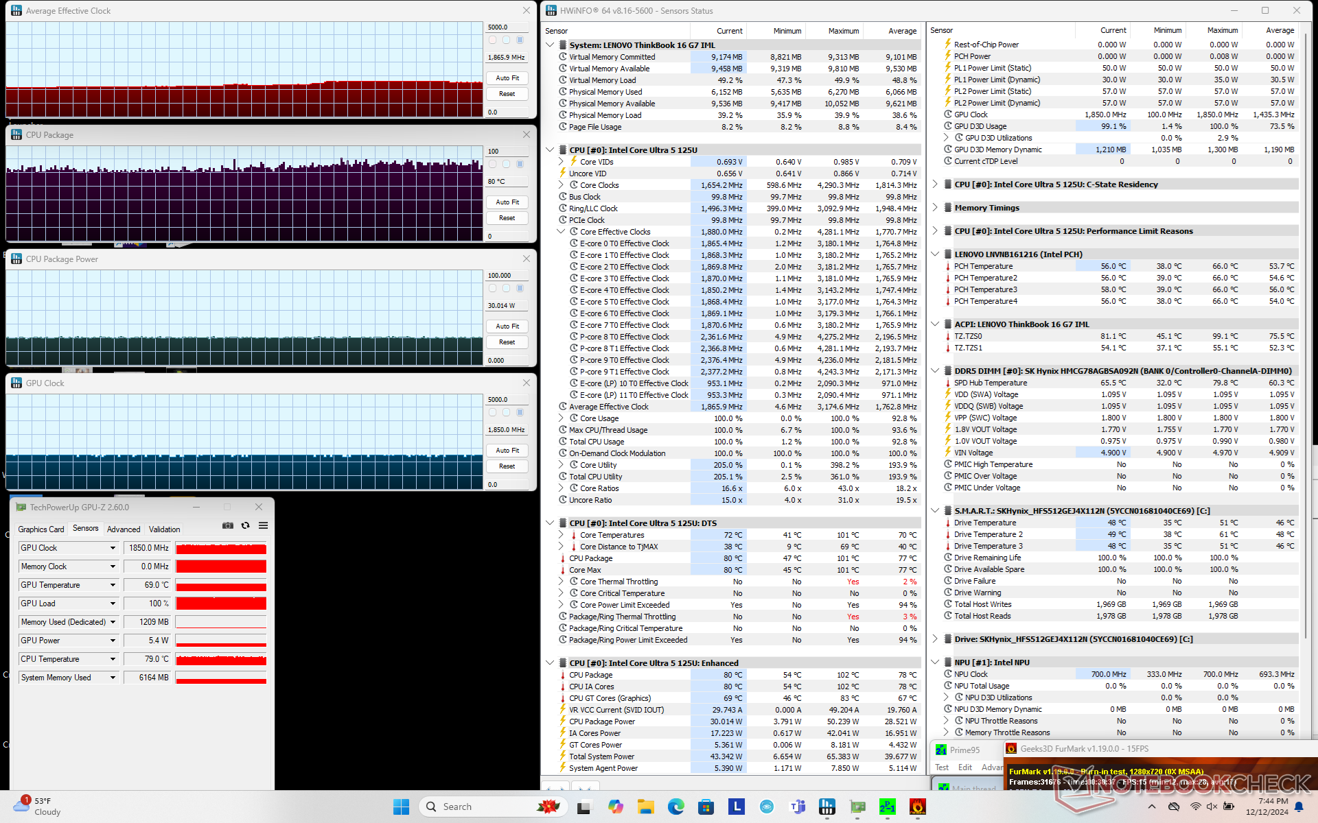Click Windows Start button
Image resolution: width=1318 pixels, height=823 pixels.
coord(402,807)
